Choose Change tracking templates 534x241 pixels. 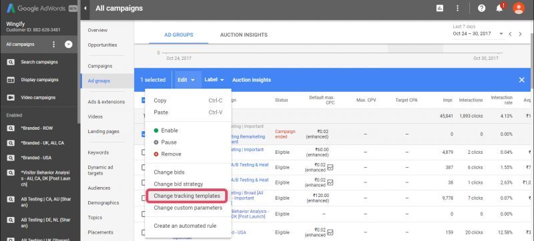(x=187, y=196)
